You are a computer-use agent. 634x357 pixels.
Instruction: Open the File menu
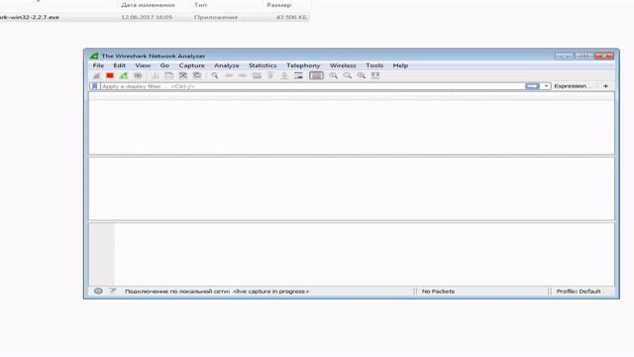[98, 65]
